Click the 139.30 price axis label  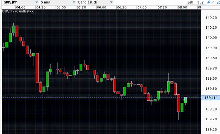click(211, 109)
